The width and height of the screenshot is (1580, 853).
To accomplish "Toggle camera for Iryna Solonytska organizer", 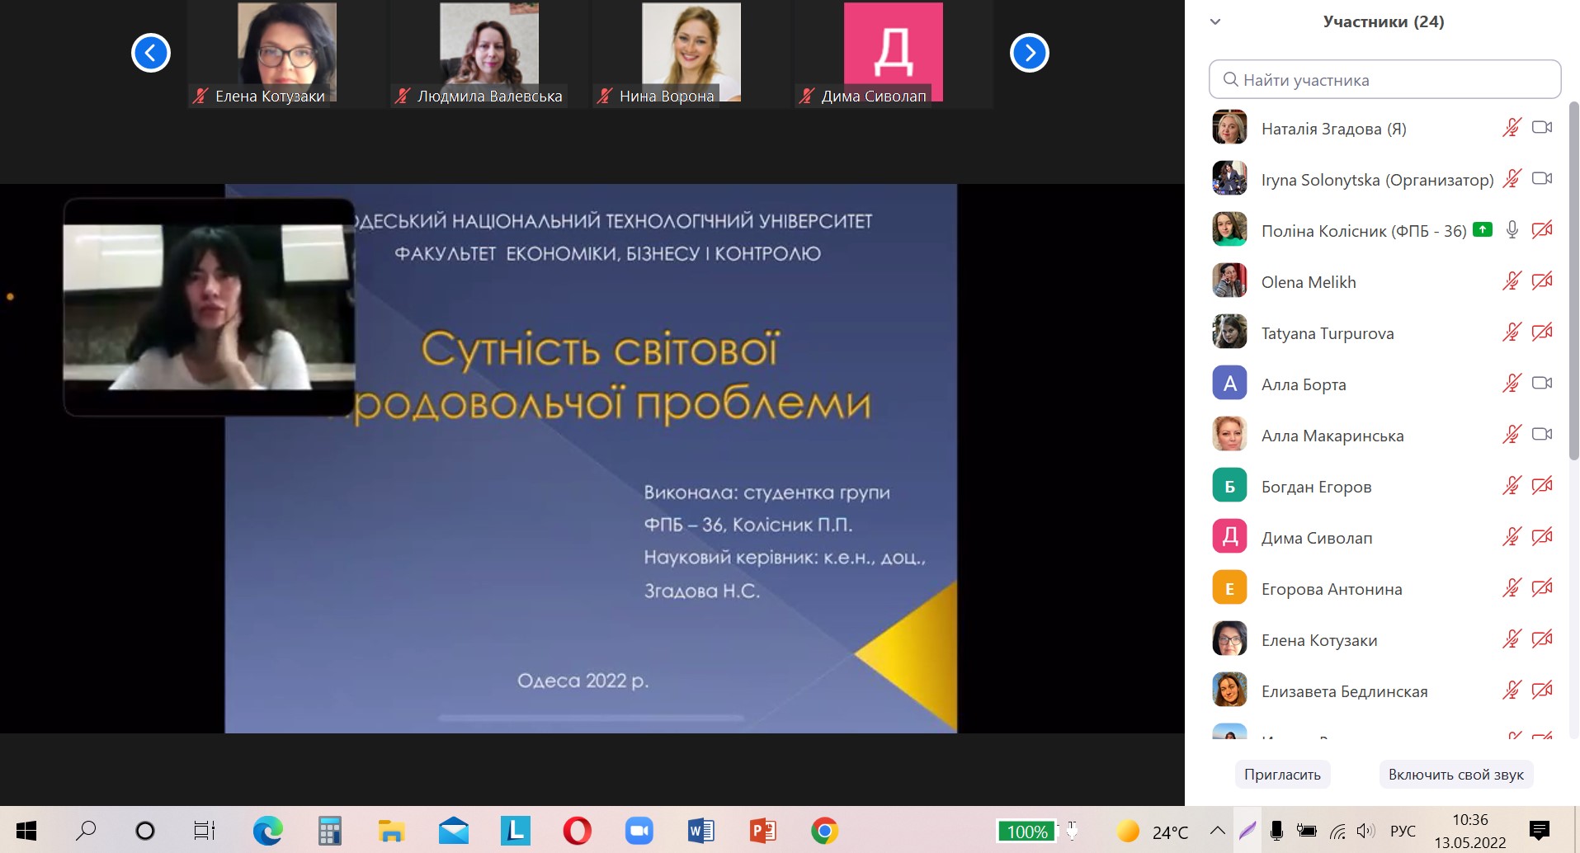I will tap(1541, 179).
